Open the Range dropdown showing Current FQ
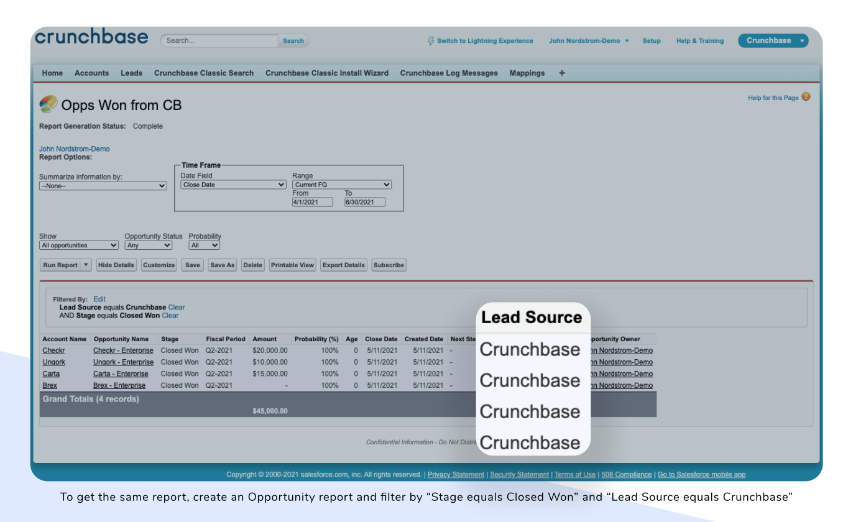Screen dimensions: 843x522 (x=341, y=184)
